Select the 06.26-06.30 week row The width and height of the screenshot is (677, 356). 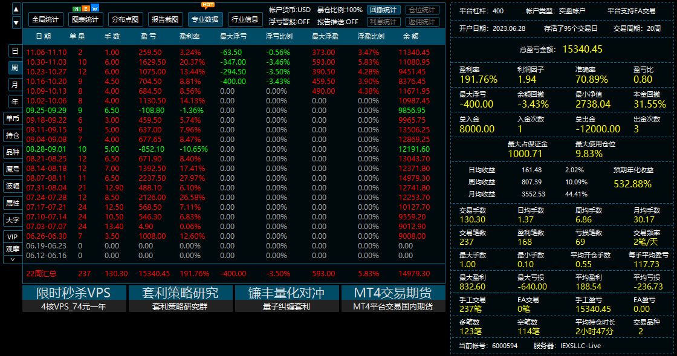coord(233,236)
